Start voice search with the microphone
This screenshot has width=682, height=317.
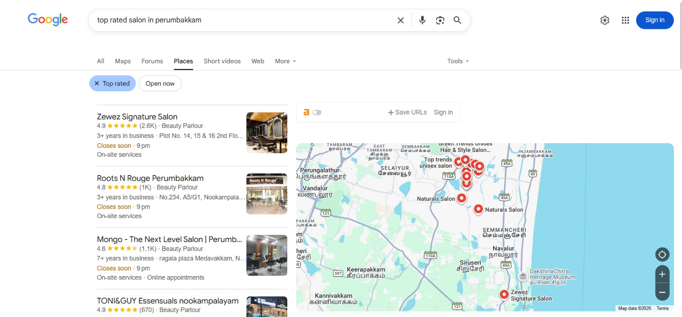pos(422,20)
